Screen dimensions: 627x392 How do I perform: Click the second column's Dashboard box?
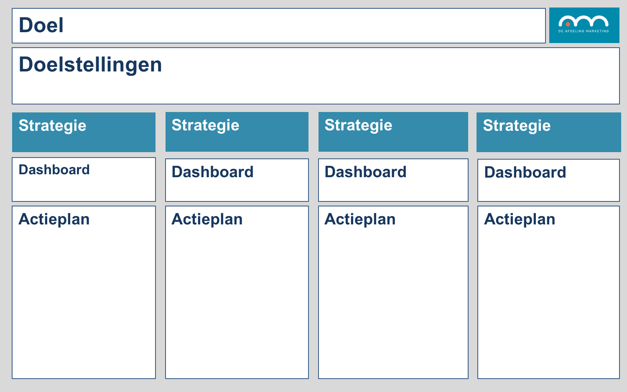[x=237, y=180]
